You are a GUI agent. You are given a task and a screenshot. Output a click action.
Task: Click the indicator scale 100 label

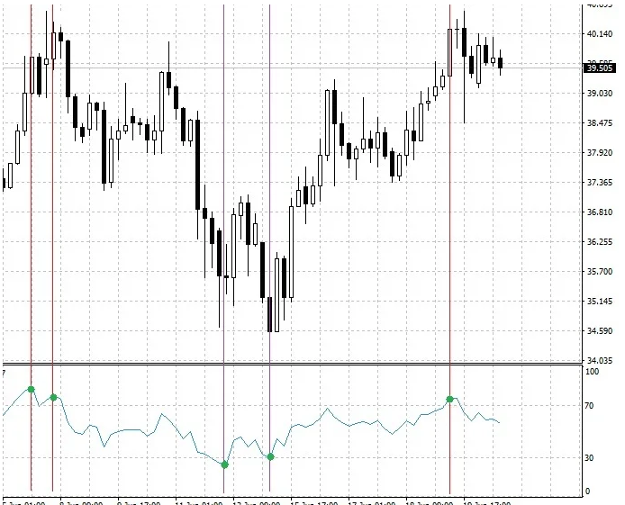tap(591, 371)
